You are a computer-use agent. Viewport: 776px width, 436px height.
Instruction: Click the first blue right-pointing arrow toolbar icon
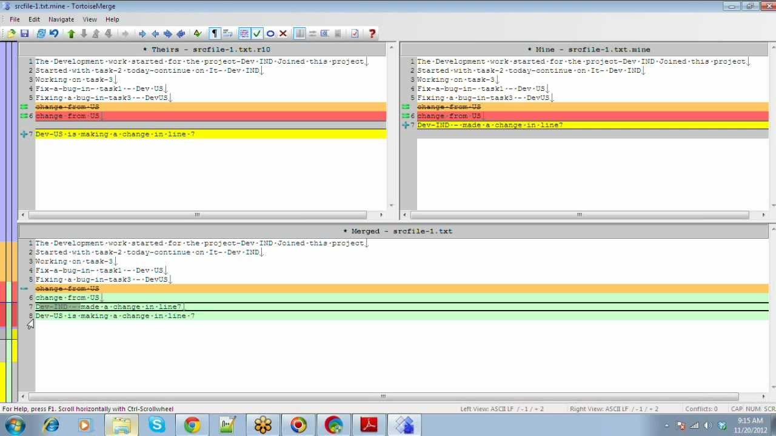(142, 34)
